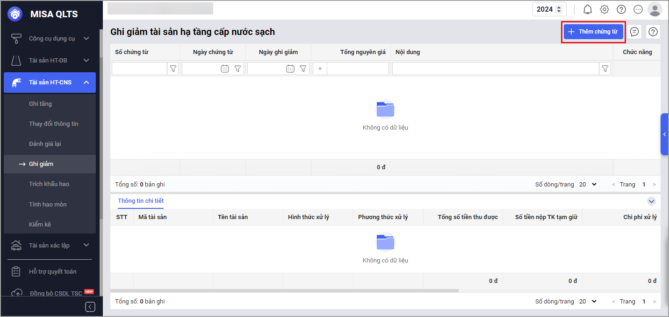Click the notification bell icon
The width and height of the screenshot is (669, 317).
588,9
